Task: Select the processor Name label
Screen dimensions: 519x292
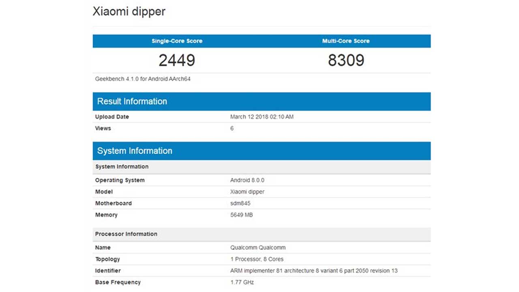Action: tap(103, 247)
